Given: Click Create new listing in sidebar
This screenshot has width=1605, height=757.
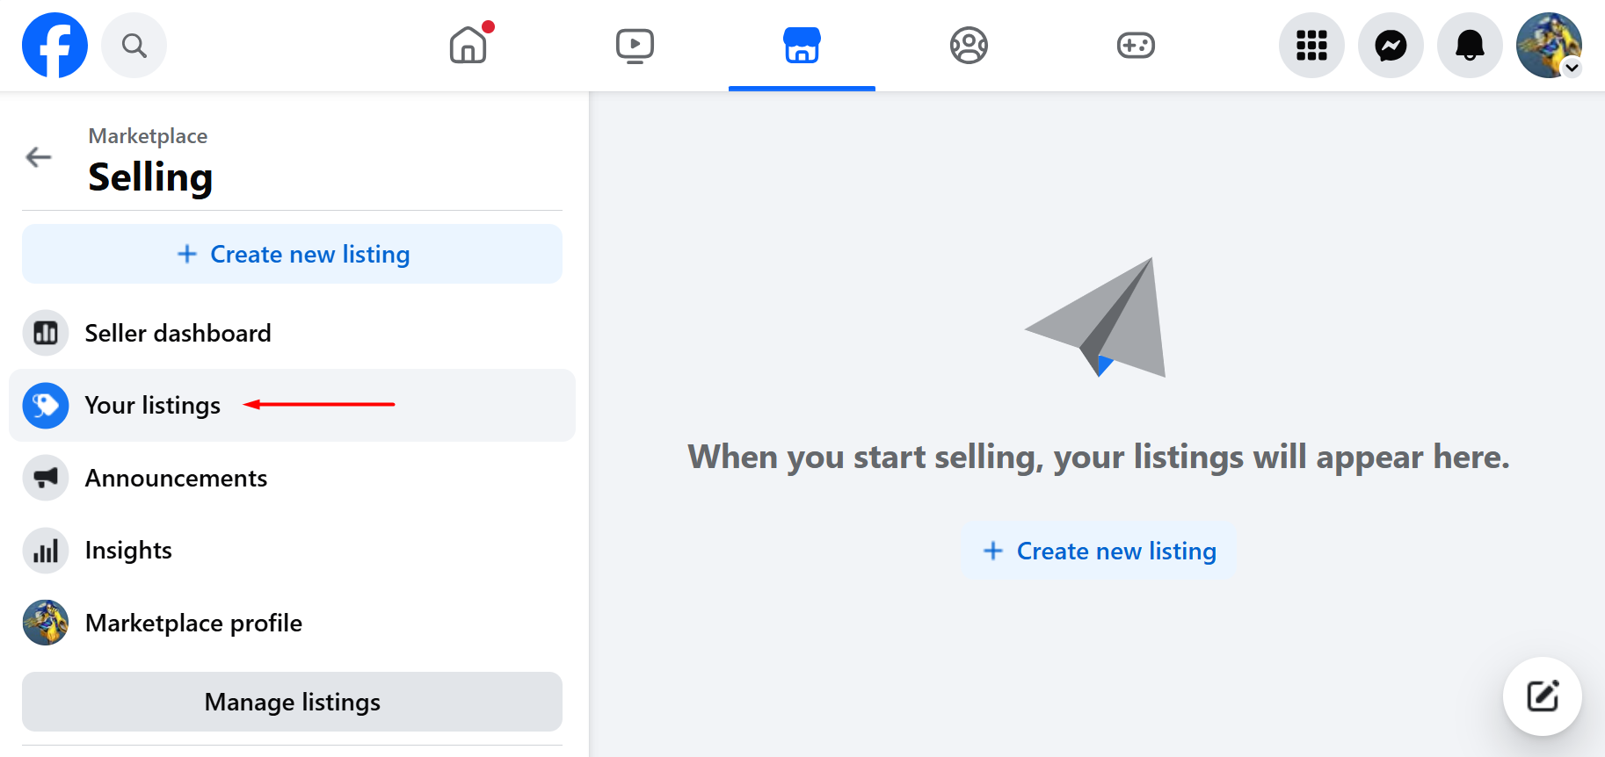Looking at the screenshot, I should point(292,255).
